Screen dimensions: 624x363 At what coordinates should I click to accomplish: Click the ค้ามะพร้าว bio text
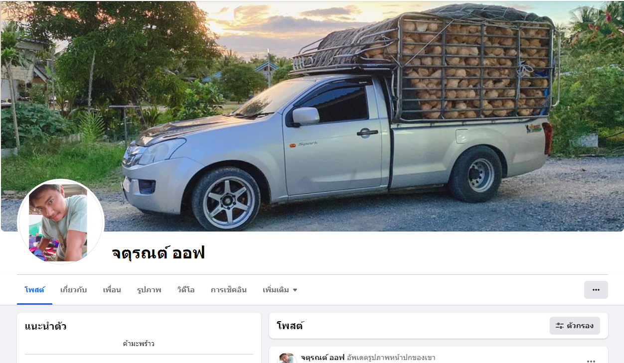(139, 344)
